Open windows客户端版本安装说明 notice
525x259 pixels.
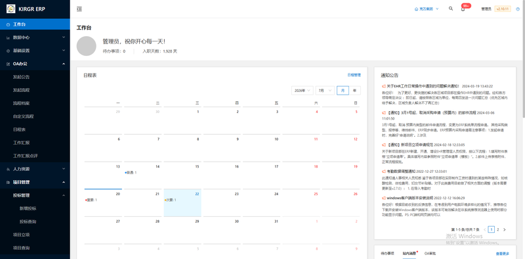click(409, 198)
